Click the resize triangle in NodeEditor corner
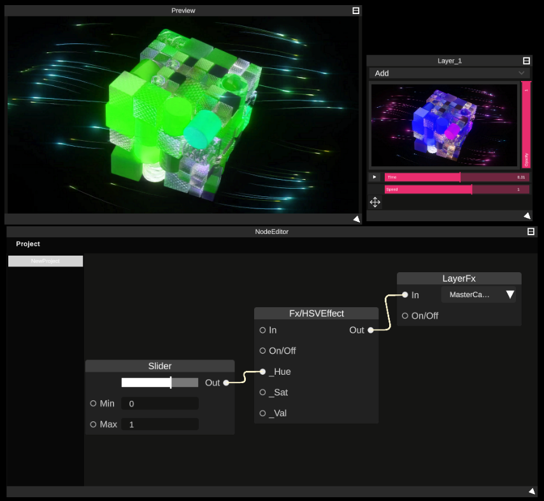The height and width of the screenshot is (501, 544). (x=532, y=491)
